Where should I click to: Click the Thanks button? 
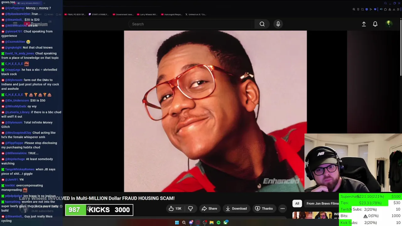pyautogui.click(x=264, y=208)
